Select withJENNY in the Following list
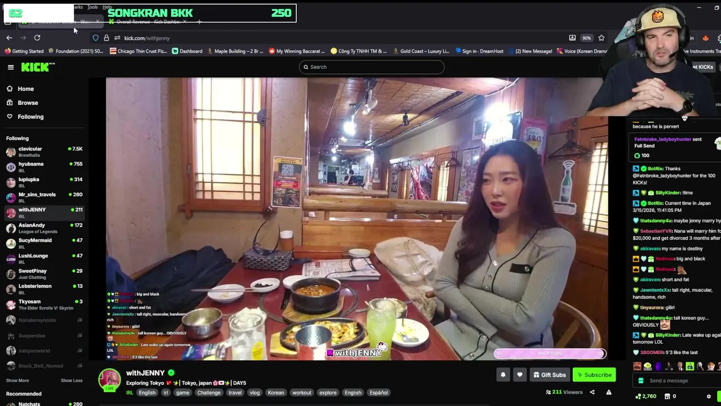The image size is (721, 406). click(x=44, y=213)
